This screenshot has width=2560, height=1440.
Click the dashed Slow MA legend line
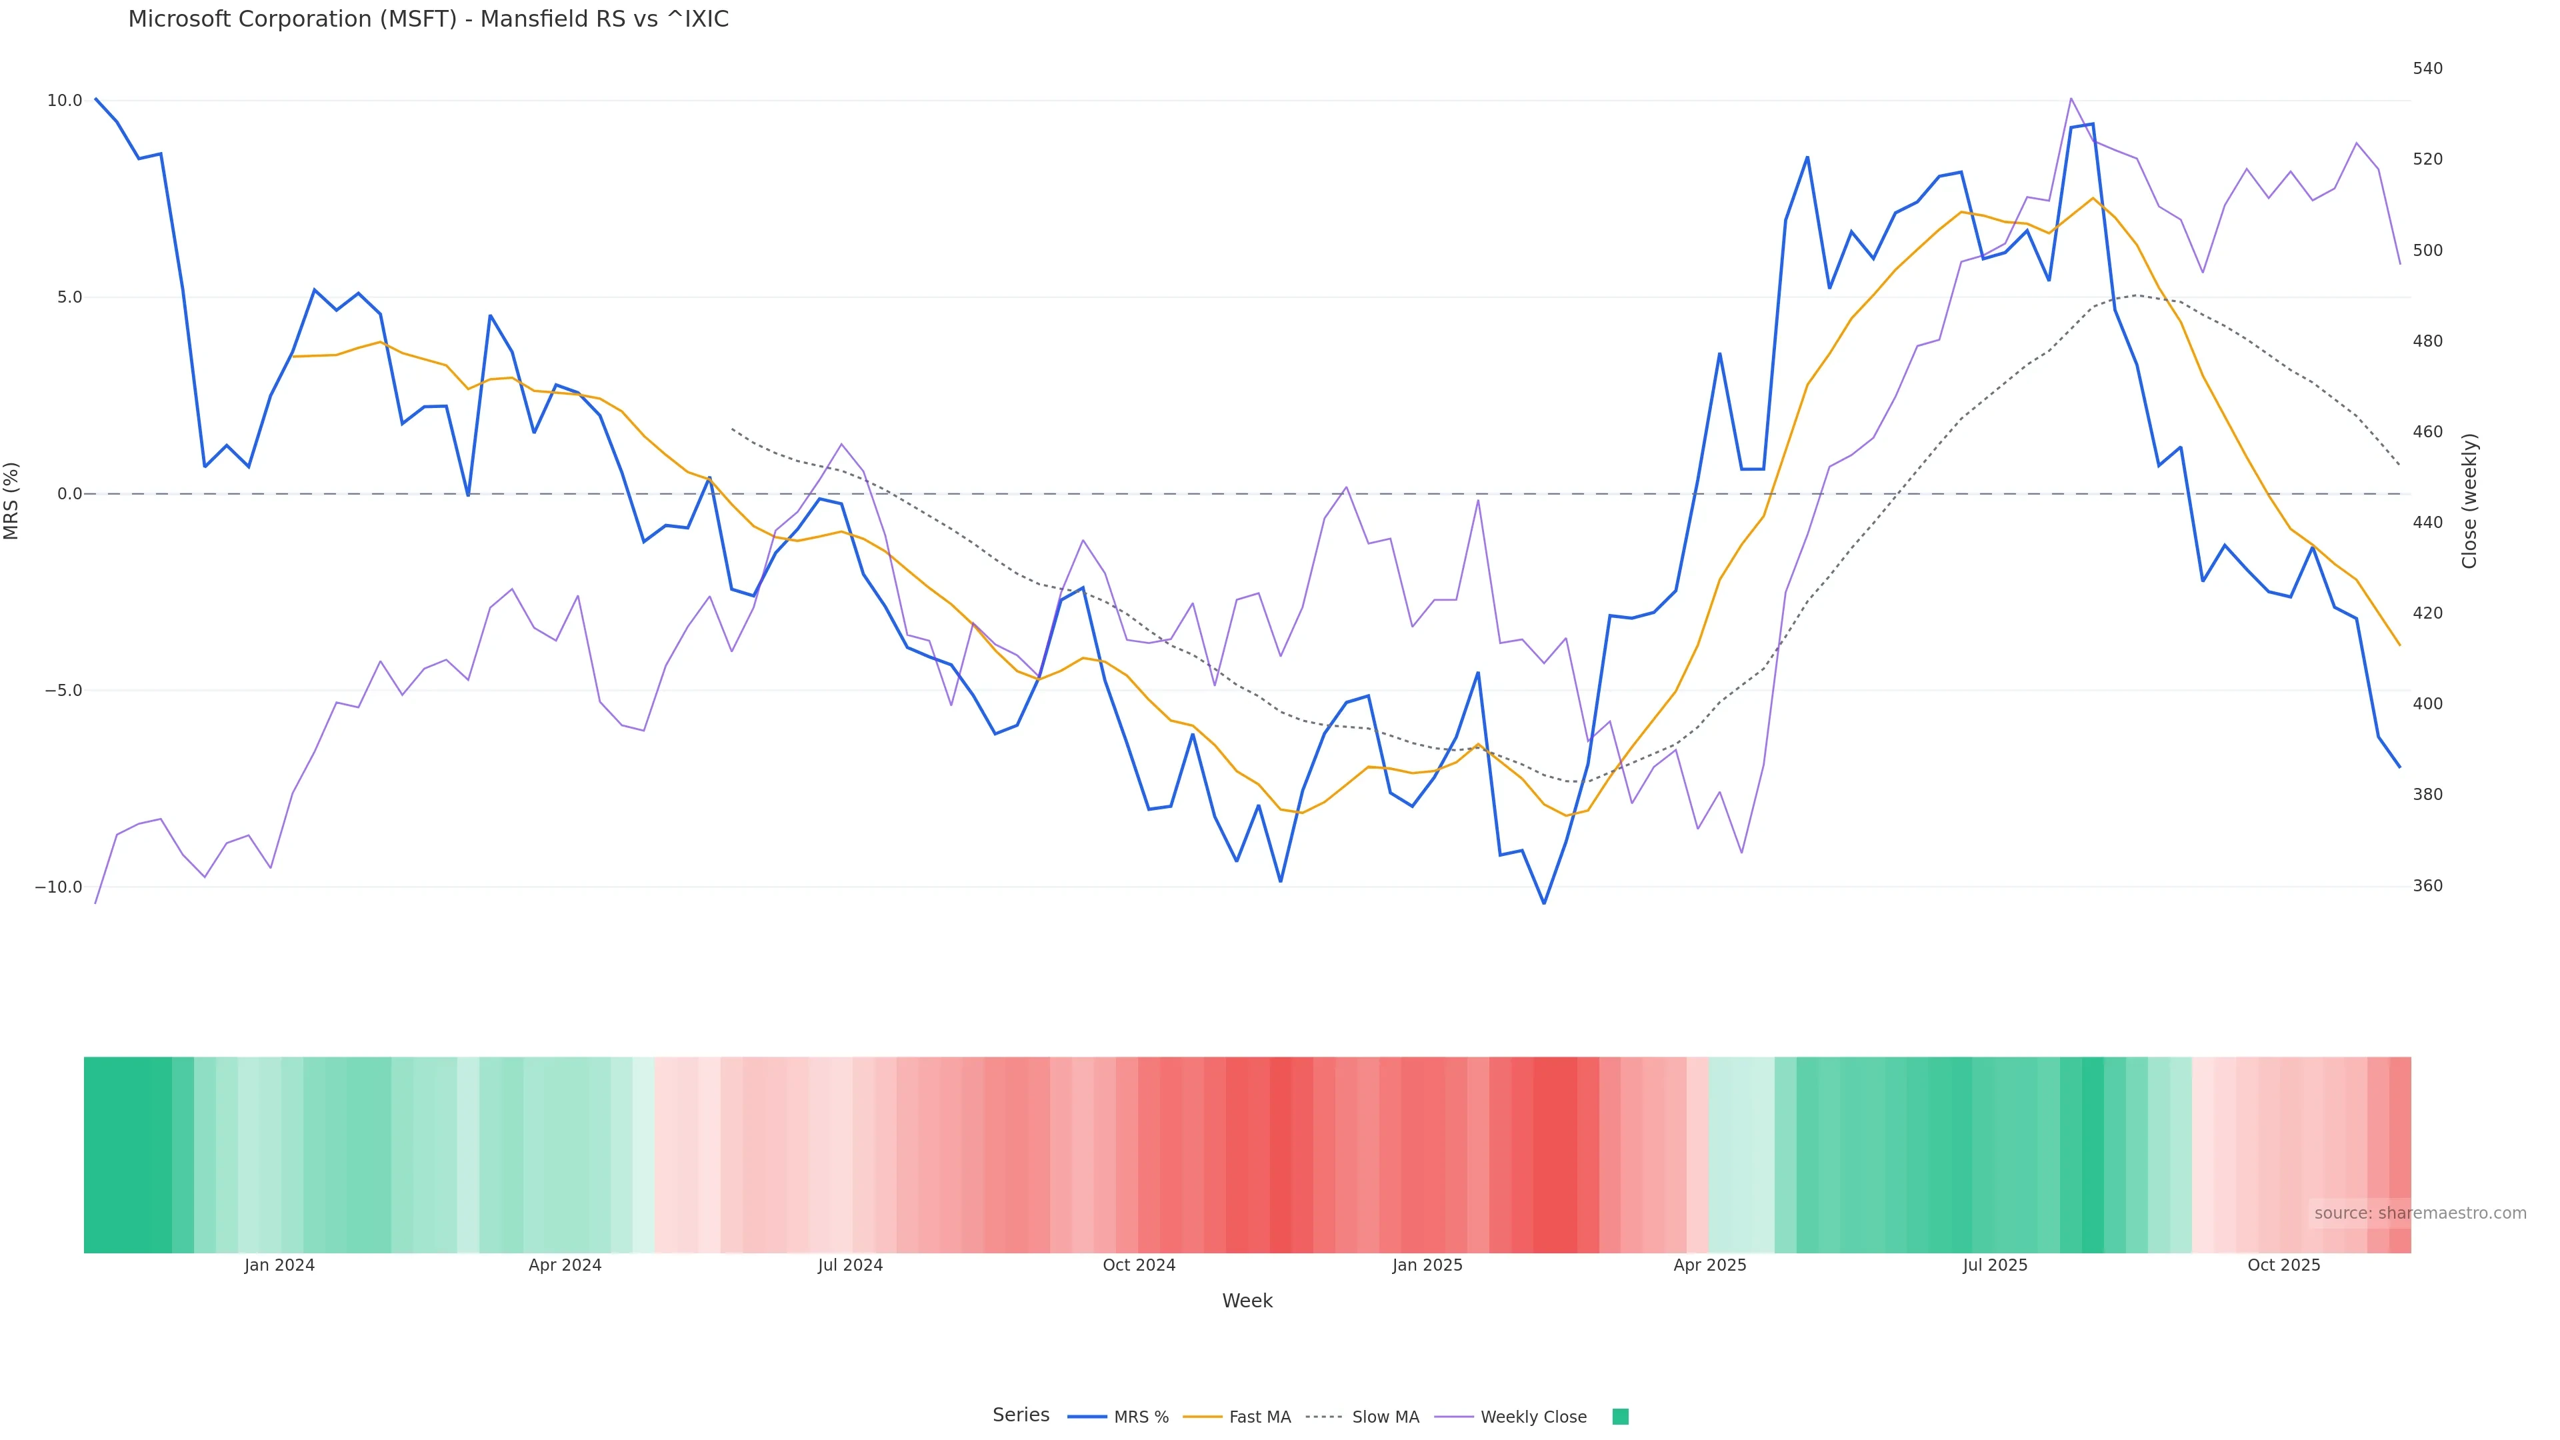pos(1324,1417)
